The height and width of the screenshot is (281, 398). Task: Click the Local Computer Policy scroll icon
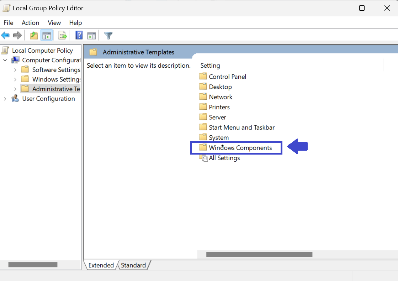coord(5,50)
